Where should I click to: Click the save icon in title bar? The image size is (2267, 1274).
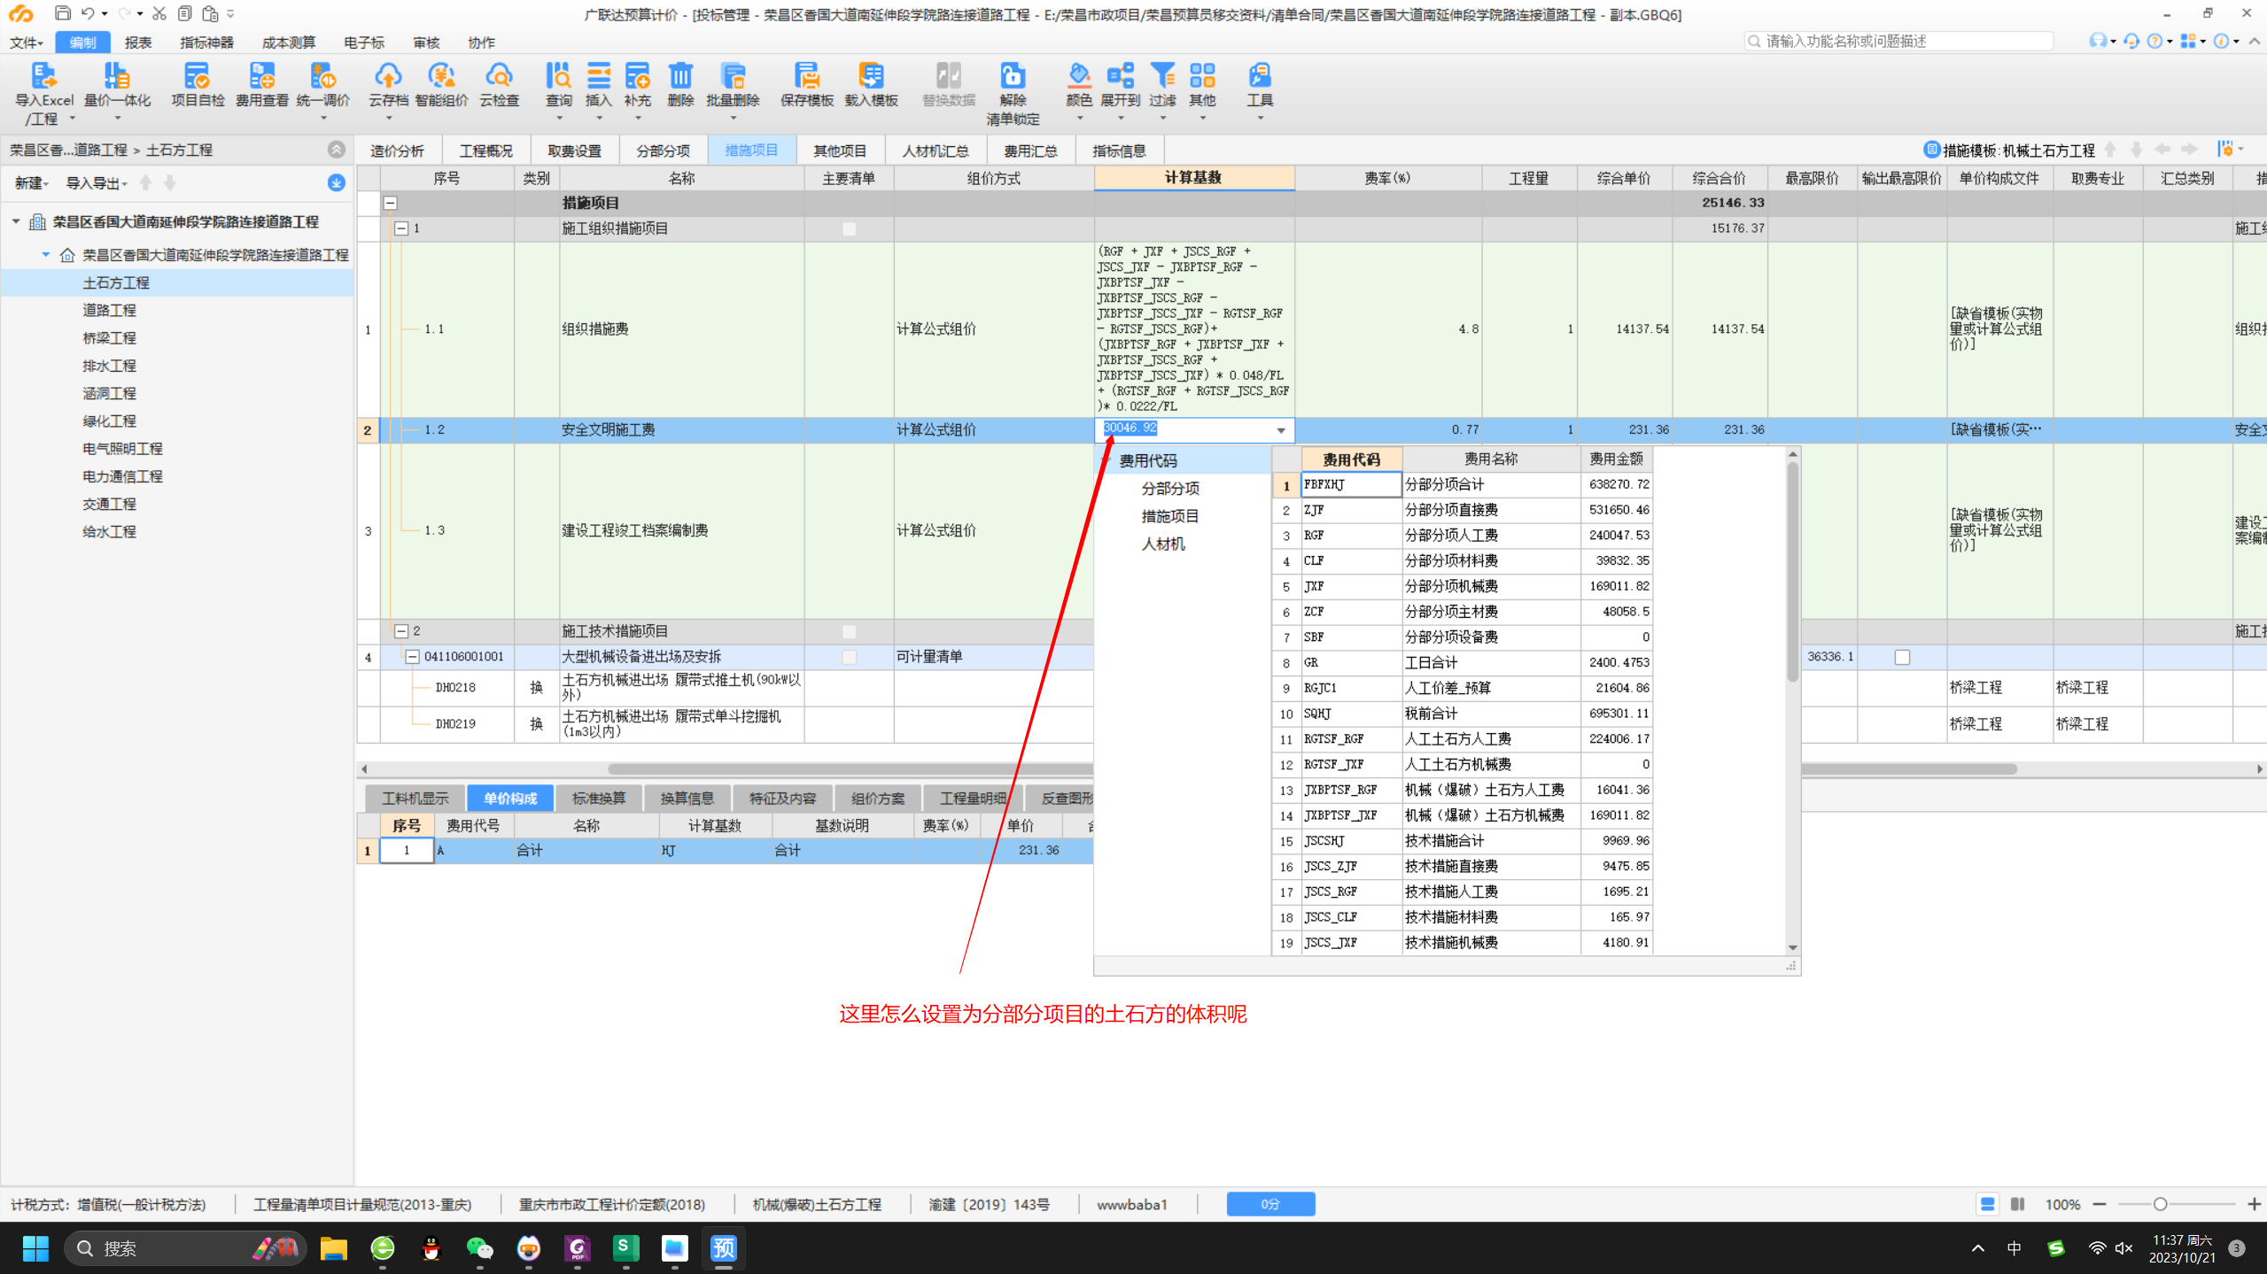(x=63, y=13)
